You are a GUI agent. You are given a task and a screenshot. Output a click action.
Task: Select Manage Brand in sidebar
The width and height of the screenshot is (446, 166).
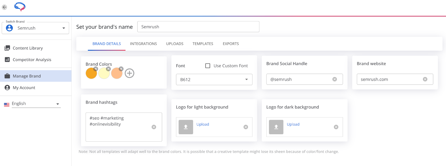[x=36, y=76]
